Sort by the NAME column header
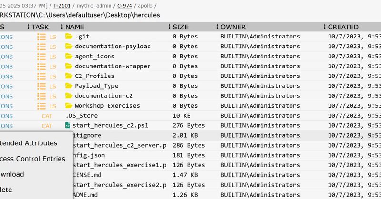 click(75, 27)
